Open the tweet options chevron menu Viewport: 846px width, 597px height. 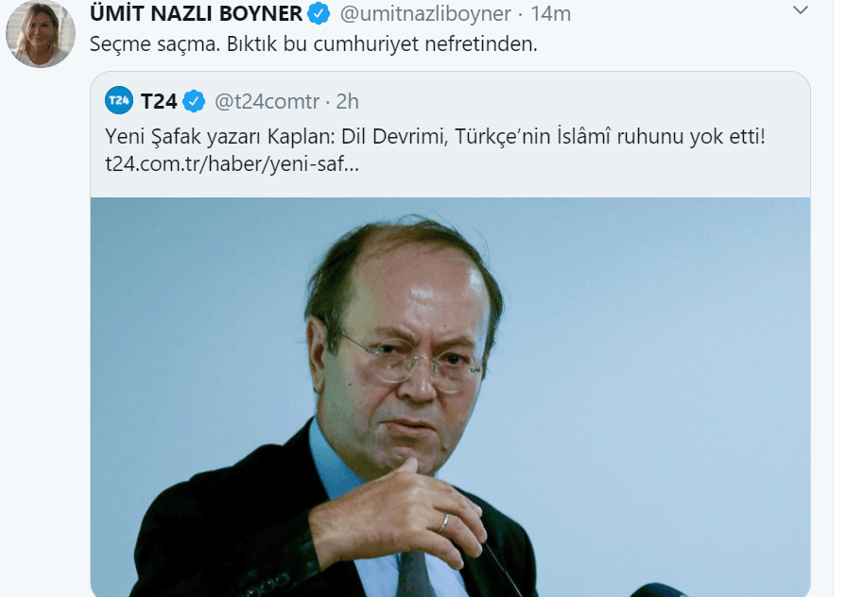801,11
